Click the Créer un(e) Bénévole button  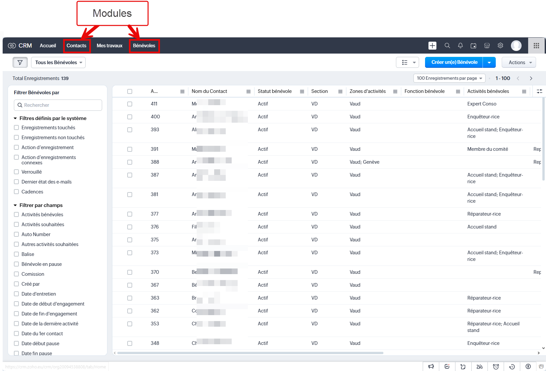pyautogui.click(x=454, y=62)
